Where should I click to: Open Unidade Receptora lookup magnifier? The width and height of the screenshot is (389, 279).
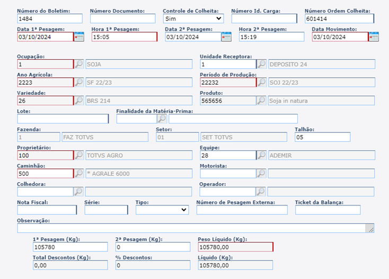(x=262, y=64)
